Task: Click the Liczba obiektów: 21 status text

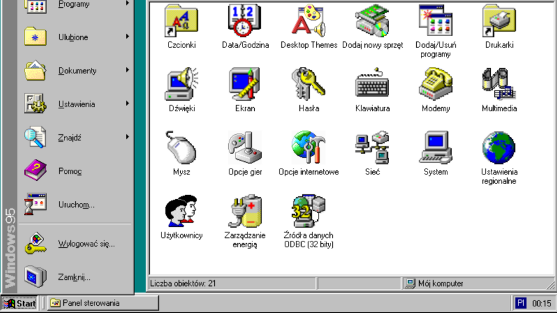Action: pyautogui.click(x=183, y=284)
